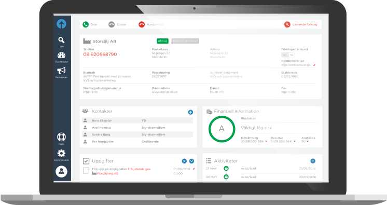Screen dimensions: 387x205
Task: Expand the Resultat red dropdown arrow
Action: tap(295, 142)
